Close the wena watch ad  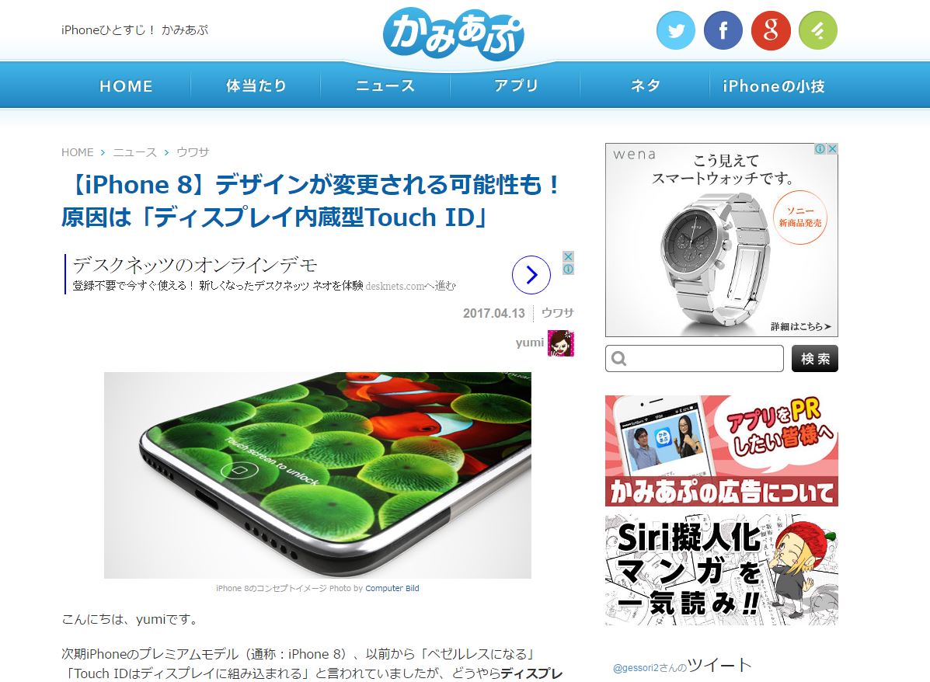coord(833,149)
